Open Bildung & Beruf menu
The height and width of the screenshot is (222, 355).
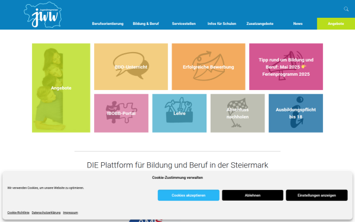pyautogui.click(x=146, y=24)
